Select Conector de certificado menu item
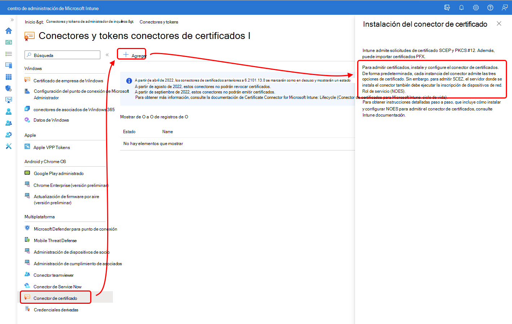This screenshot has width=512, height=324. coord(55,298)
